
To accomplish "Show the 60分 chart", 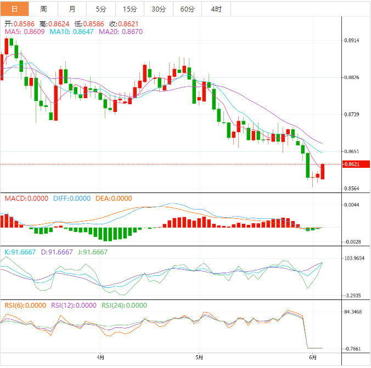I will (187, 9).
